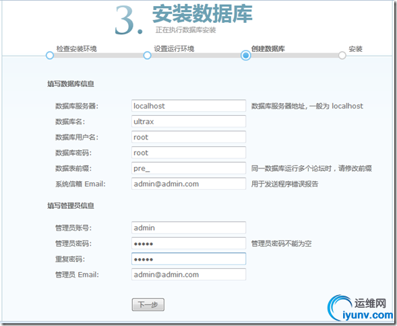Click the subtitle 正在执行数据库安装

185,30
